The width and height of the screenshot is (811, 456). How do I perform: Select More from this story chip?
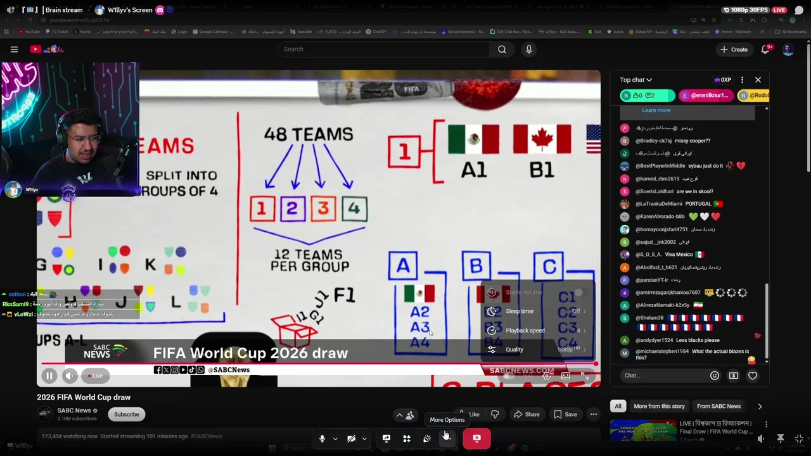tap(659, 406)
